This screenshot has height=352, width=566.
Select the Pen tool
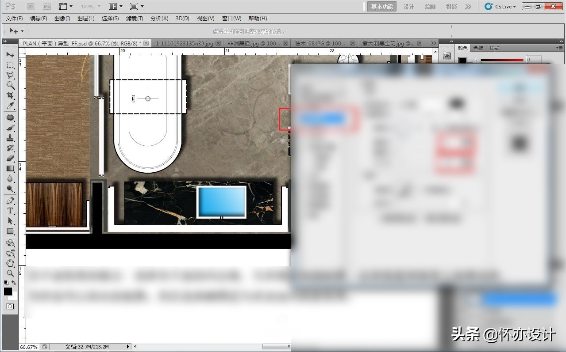pyautogui.click(x=10, y=201)
